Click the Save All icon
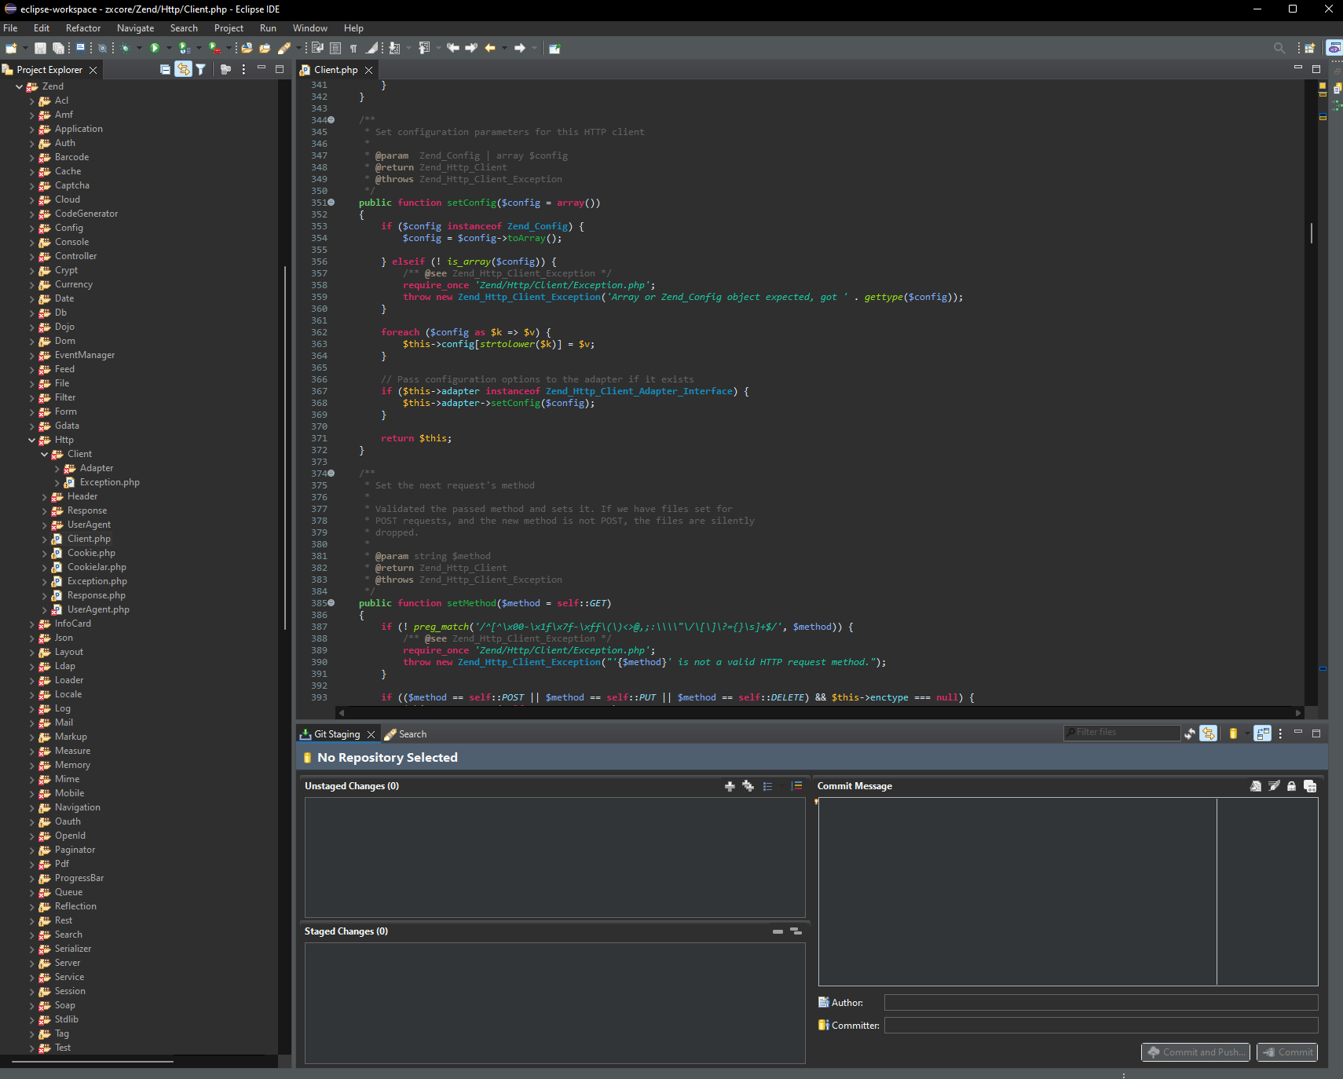Screen dimensions: 1343x1079 57,48
